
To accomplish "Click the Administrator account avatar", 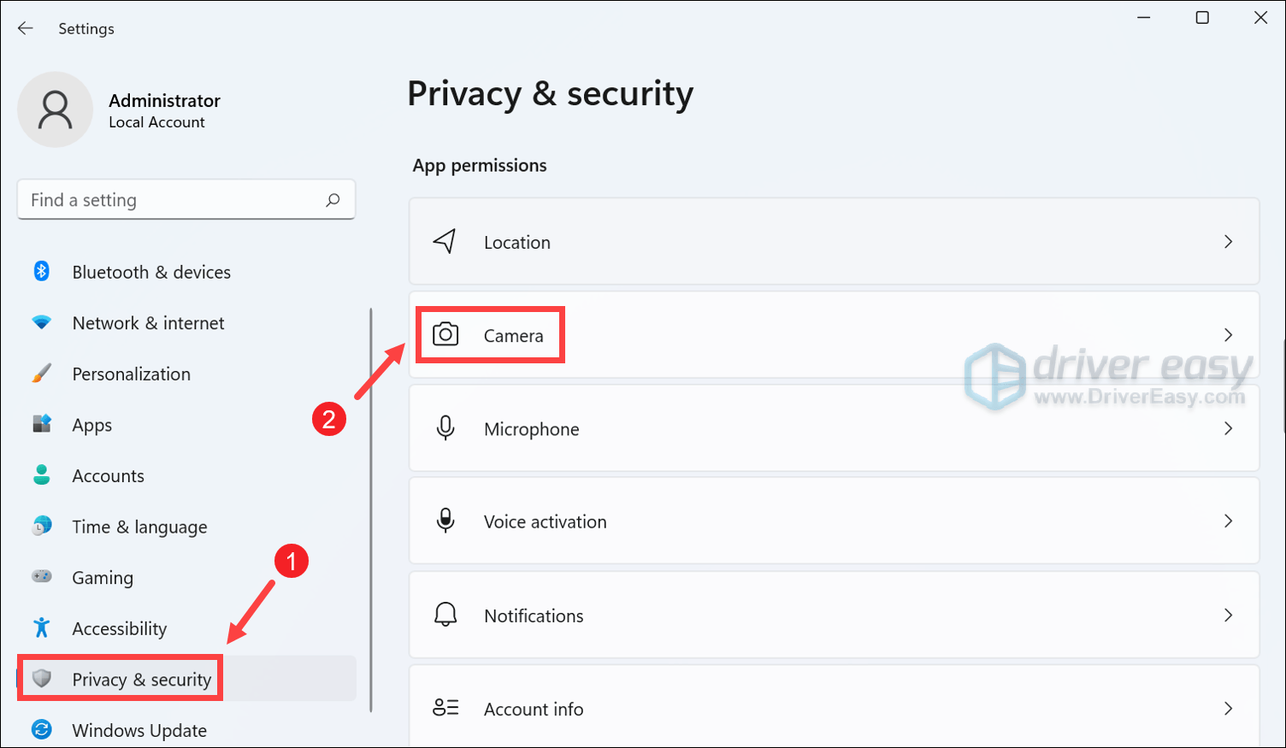I will (55, 109).
